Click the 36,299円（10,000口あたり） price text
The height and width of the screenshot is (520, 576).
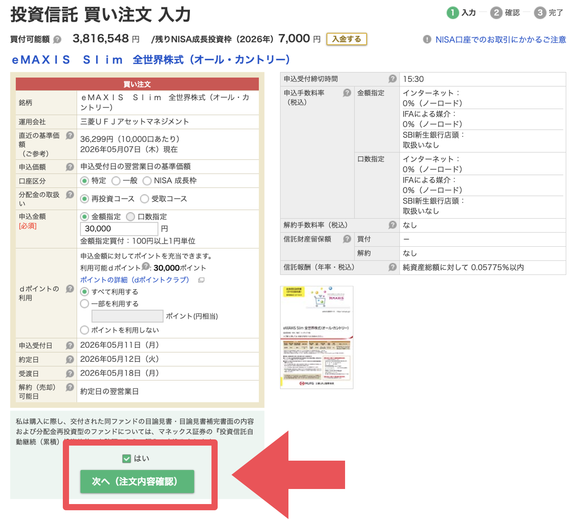click(x=130, y=139)
